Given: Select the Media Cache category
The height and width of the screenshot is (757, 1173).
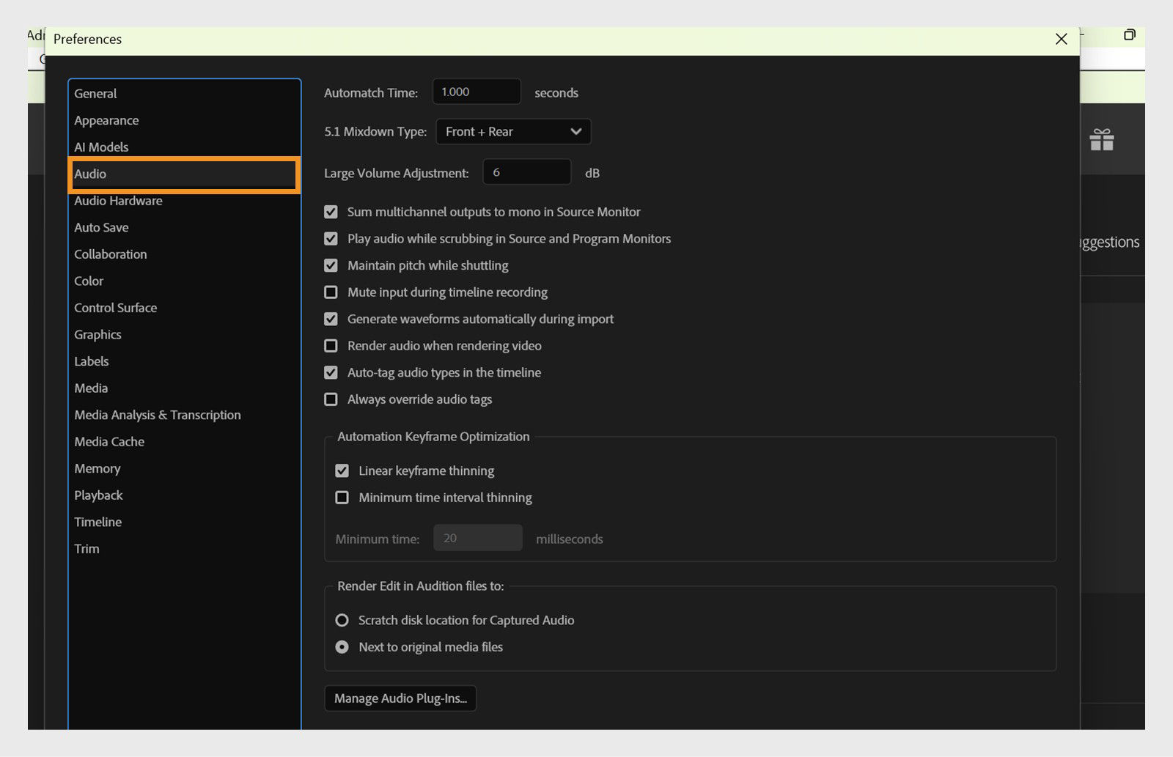Looking at the screenshot, I should click(x=109, y=441).
